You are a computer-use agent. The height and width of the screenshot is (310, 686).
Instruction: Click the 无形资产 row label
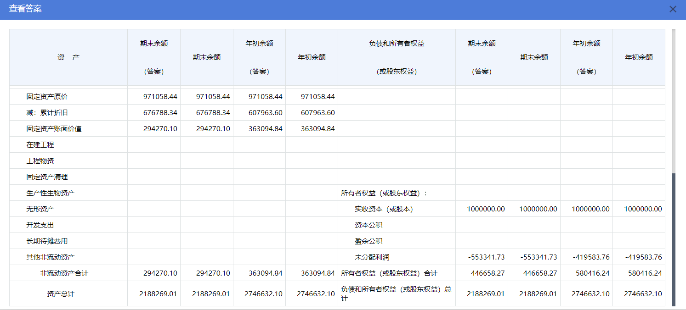(x=40, y=209)
